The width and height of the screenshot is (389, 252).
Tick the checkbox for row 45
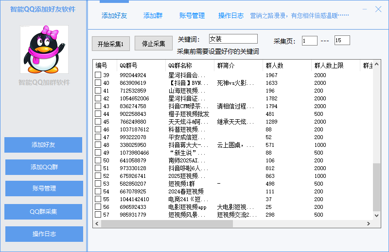click(x=98, y=122)
